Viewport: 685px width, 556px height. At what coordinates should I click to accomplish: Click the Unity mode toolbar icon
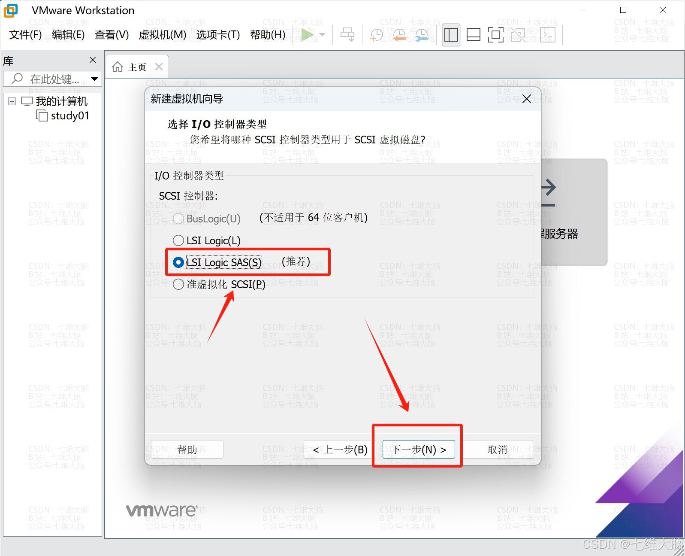[518, 35]
